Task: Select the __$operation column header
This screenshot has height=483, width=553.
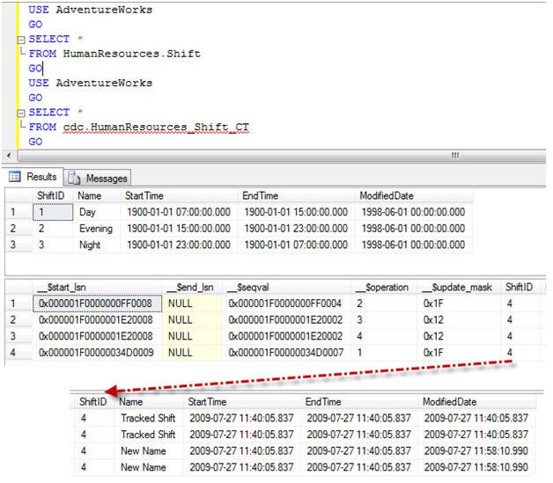Action: 382,287
